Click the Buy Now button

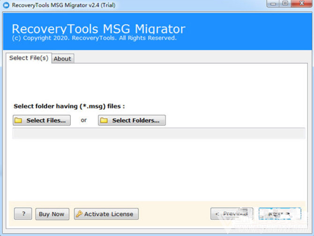coord(52,214)
